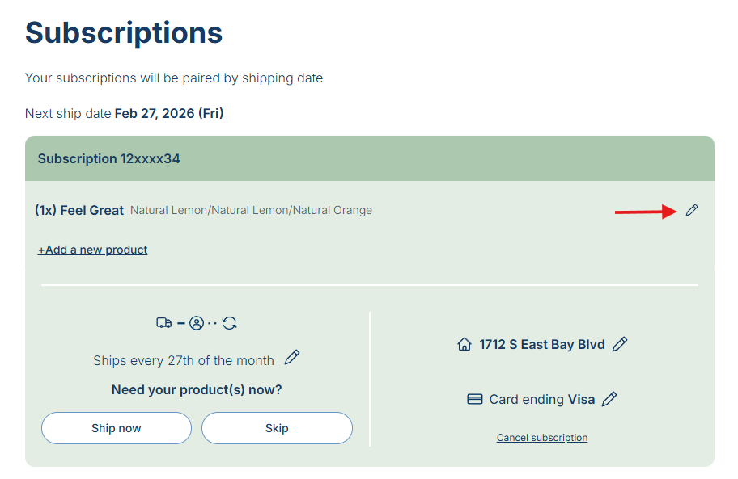
Task: Edit the 1712 S East Bay Blvd address
Action: point(620,344)
